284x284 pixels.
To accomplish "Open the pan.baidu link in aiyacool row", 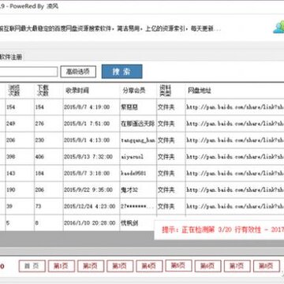I will (x=235, y=157).
